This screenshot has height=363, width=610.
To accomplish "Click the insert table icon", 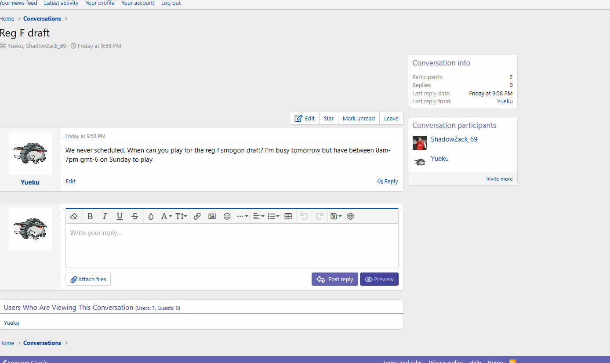I will (x=288, y=216).
